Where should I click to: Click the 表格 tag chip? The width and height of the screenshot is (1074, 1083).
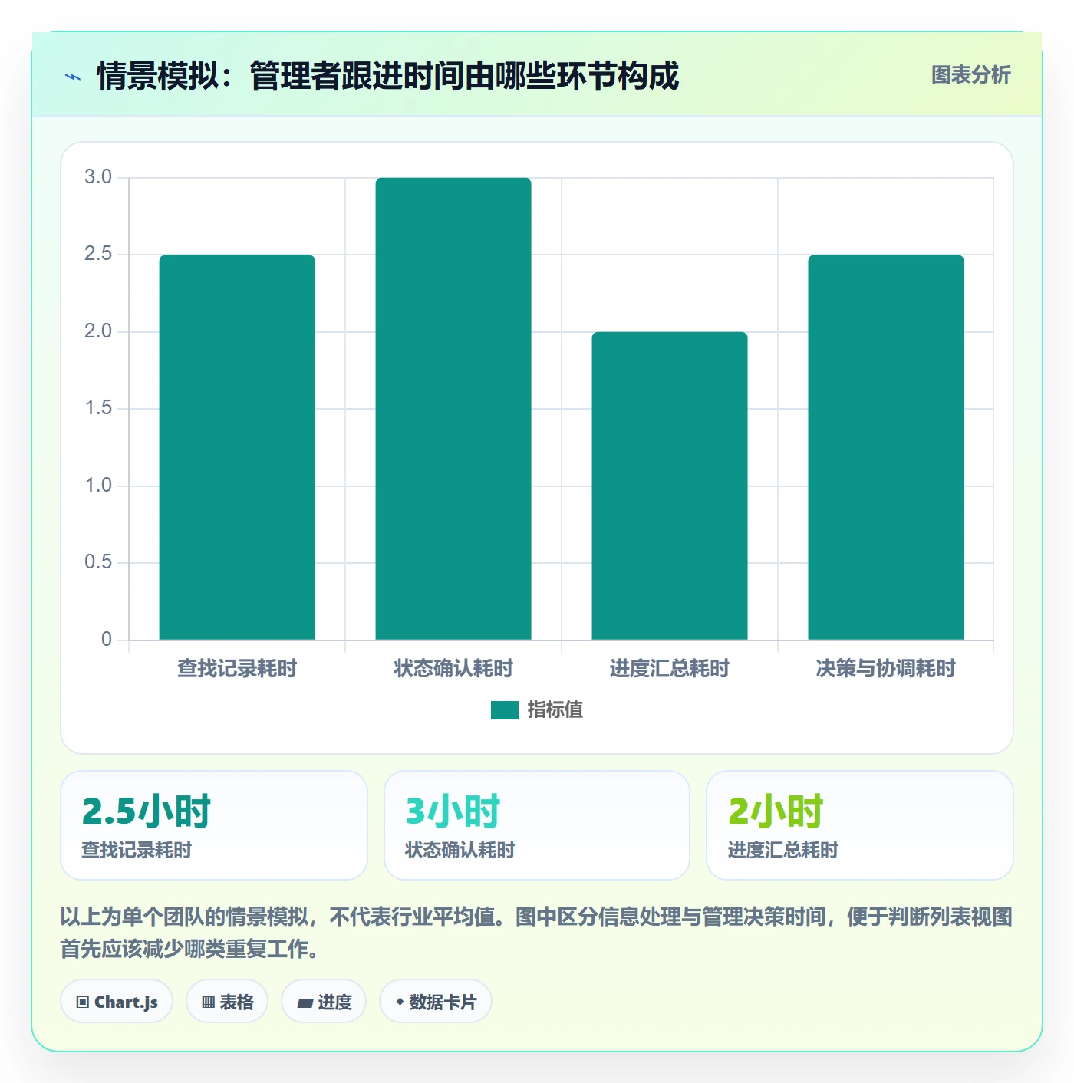click(x=227, y=1002)
